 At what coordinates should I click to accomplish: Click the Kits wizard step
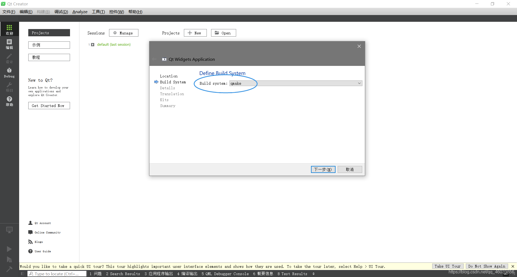(x=164, y=100)
